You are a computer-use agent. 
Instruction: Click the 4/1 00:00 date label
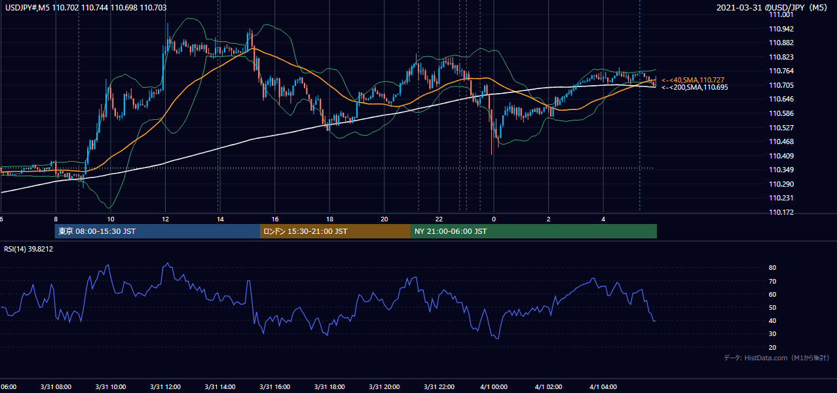pyautogui.click(x=494, y=387)
